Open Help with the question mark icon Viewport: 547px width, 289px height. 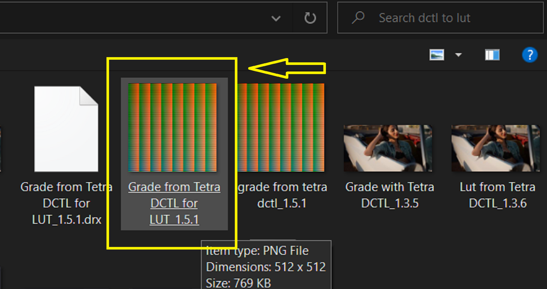pos(530,55)
